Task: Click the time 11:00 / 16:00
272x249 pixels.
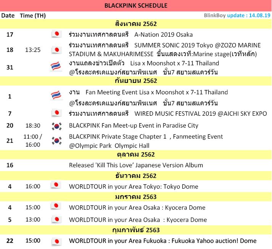Action: click(x=33, y=141)
